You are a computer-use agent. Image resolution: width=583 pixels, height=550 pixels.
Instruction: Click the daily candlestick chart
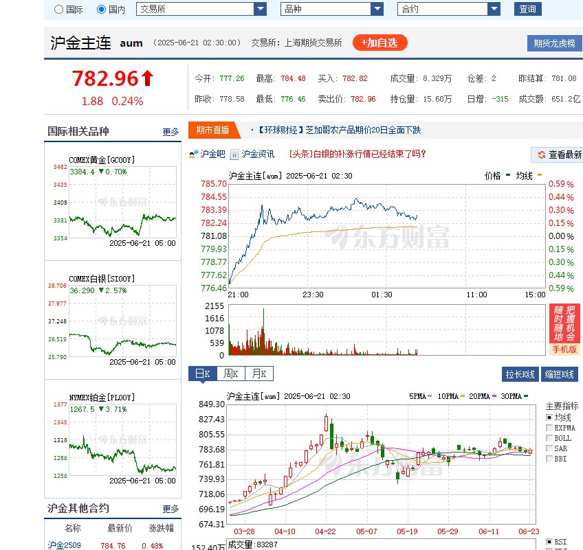pos(381,464)
